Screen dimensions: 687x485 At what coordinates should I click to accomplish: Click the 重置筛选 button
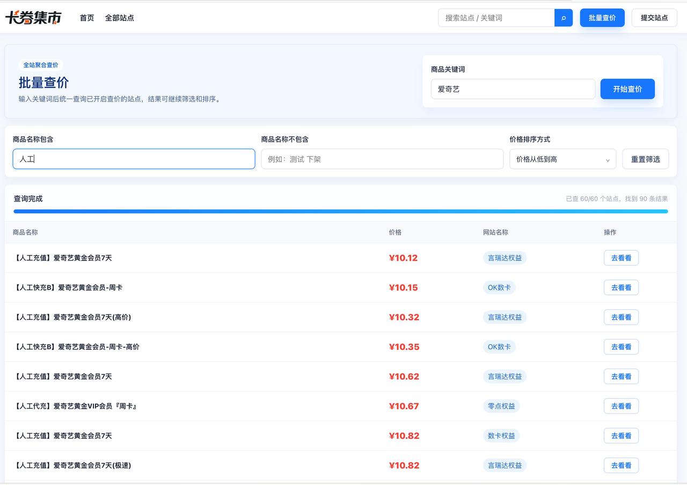[646, 159]
